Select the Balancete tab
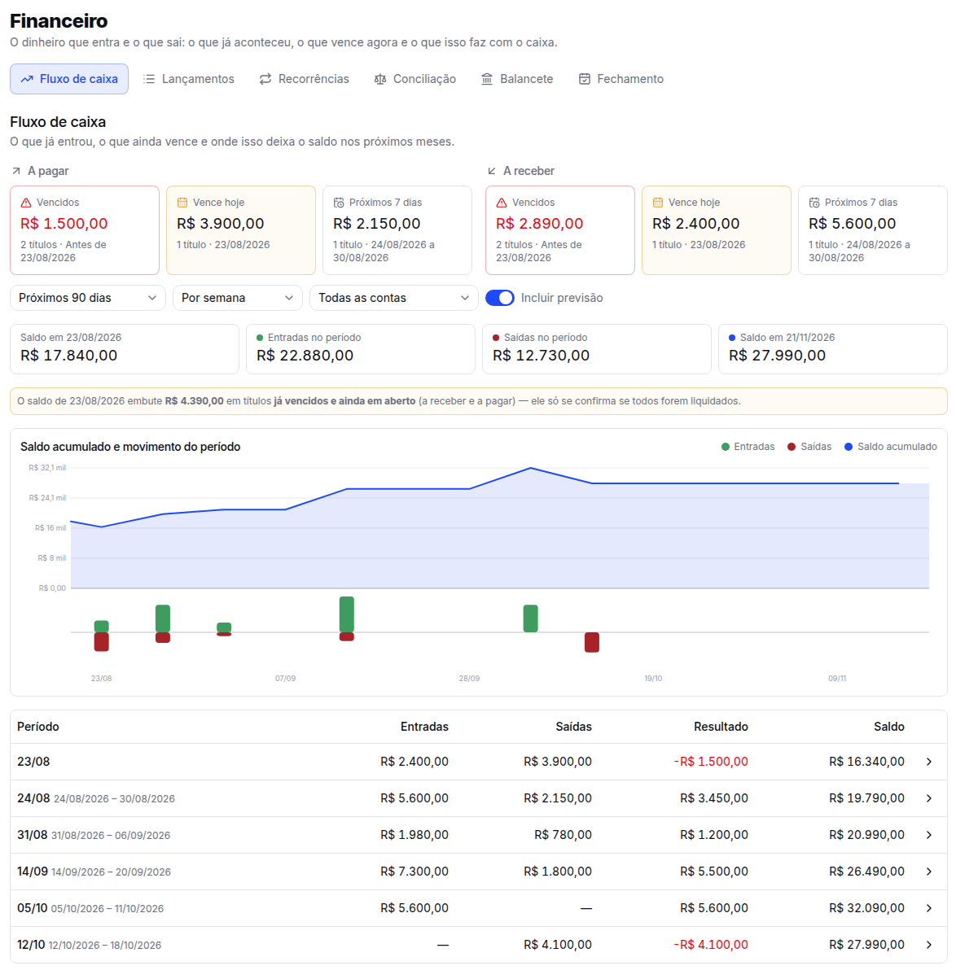Image resolution: width=956 pixels, height=970 pixels. tap(517, 79)
